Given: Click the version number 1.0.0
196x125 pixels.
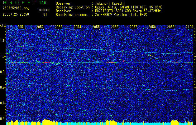Looking at the screenshot, I should (x=42, y=3).
